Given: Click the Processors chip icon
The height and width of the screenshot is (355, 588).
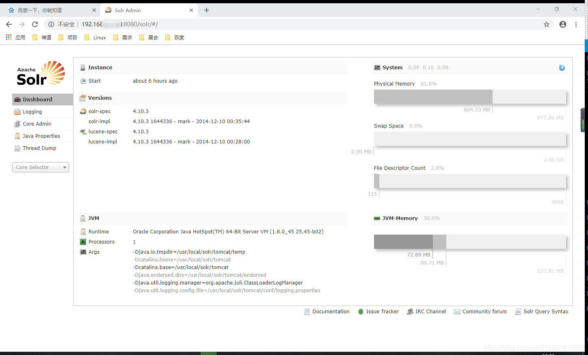Looking at the screenshot, I should click(x=83, y=242).
